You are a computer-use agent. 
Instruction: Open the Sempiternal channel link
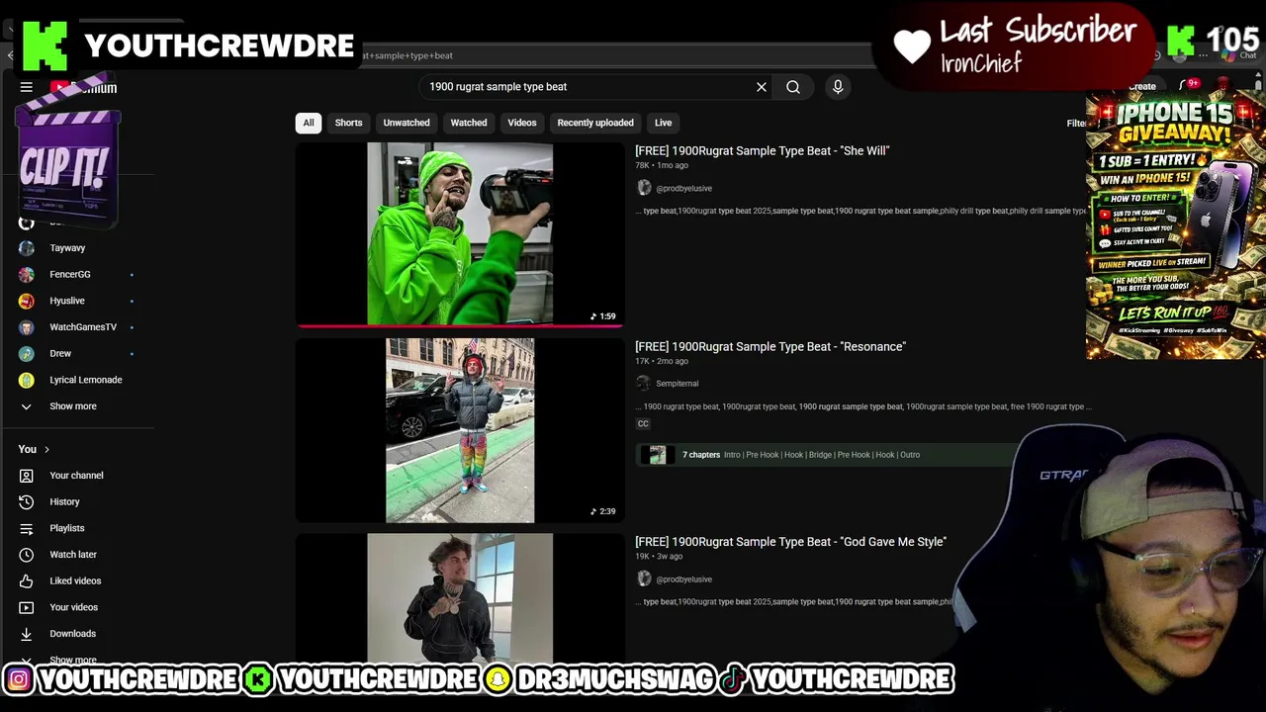(677, 384)
